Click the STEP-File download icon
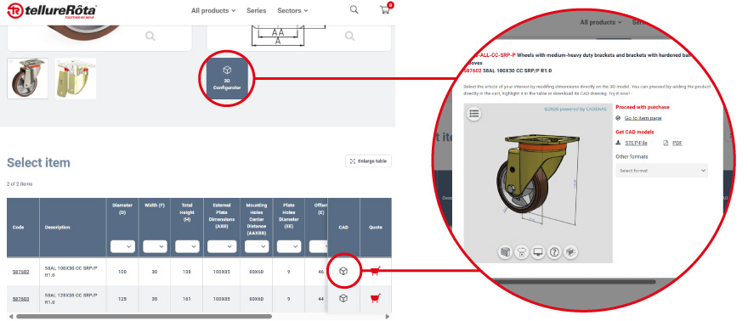The image size is (748, 321). (618, 143)
